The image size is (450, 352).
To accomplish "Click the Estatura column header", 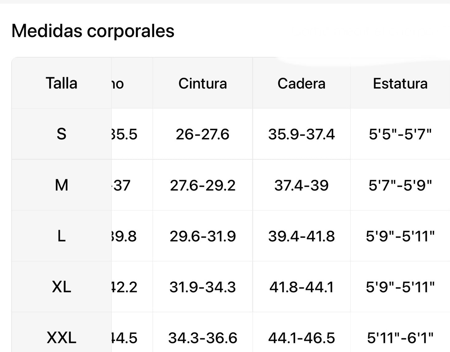I will (400, 84).
